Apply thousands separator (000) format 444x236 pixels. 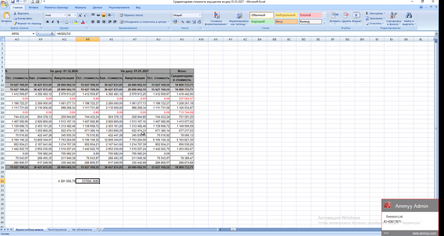188,22
